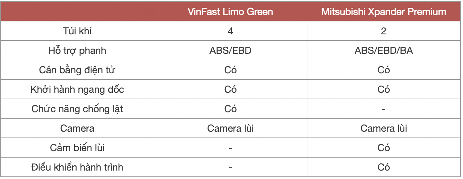Select the "Điều khiển hành trình" row label
The height and width of the screenshot is (179, 463).
[x=77, y=167]
